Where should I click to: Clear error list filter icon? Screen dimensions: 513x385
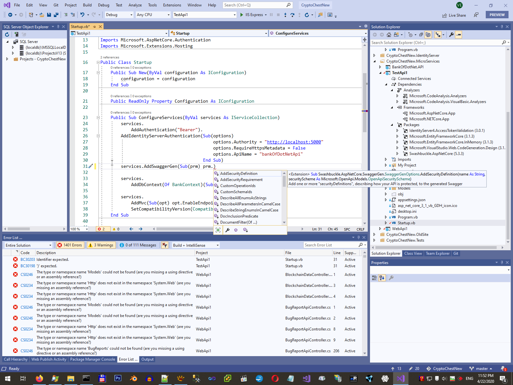[x=164, y=245]
